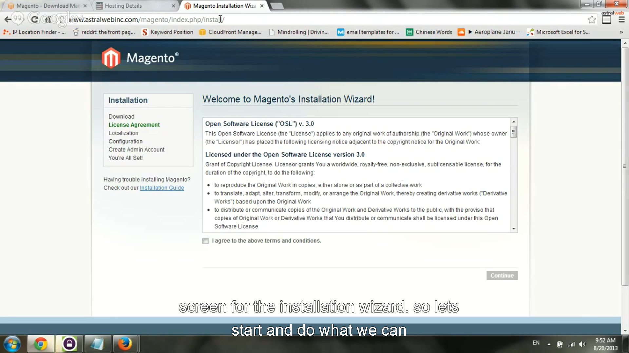The width and height of the screenshot is (629, 353).
Task: Click the license box scrollbar thumb
Action: point(514,132)
